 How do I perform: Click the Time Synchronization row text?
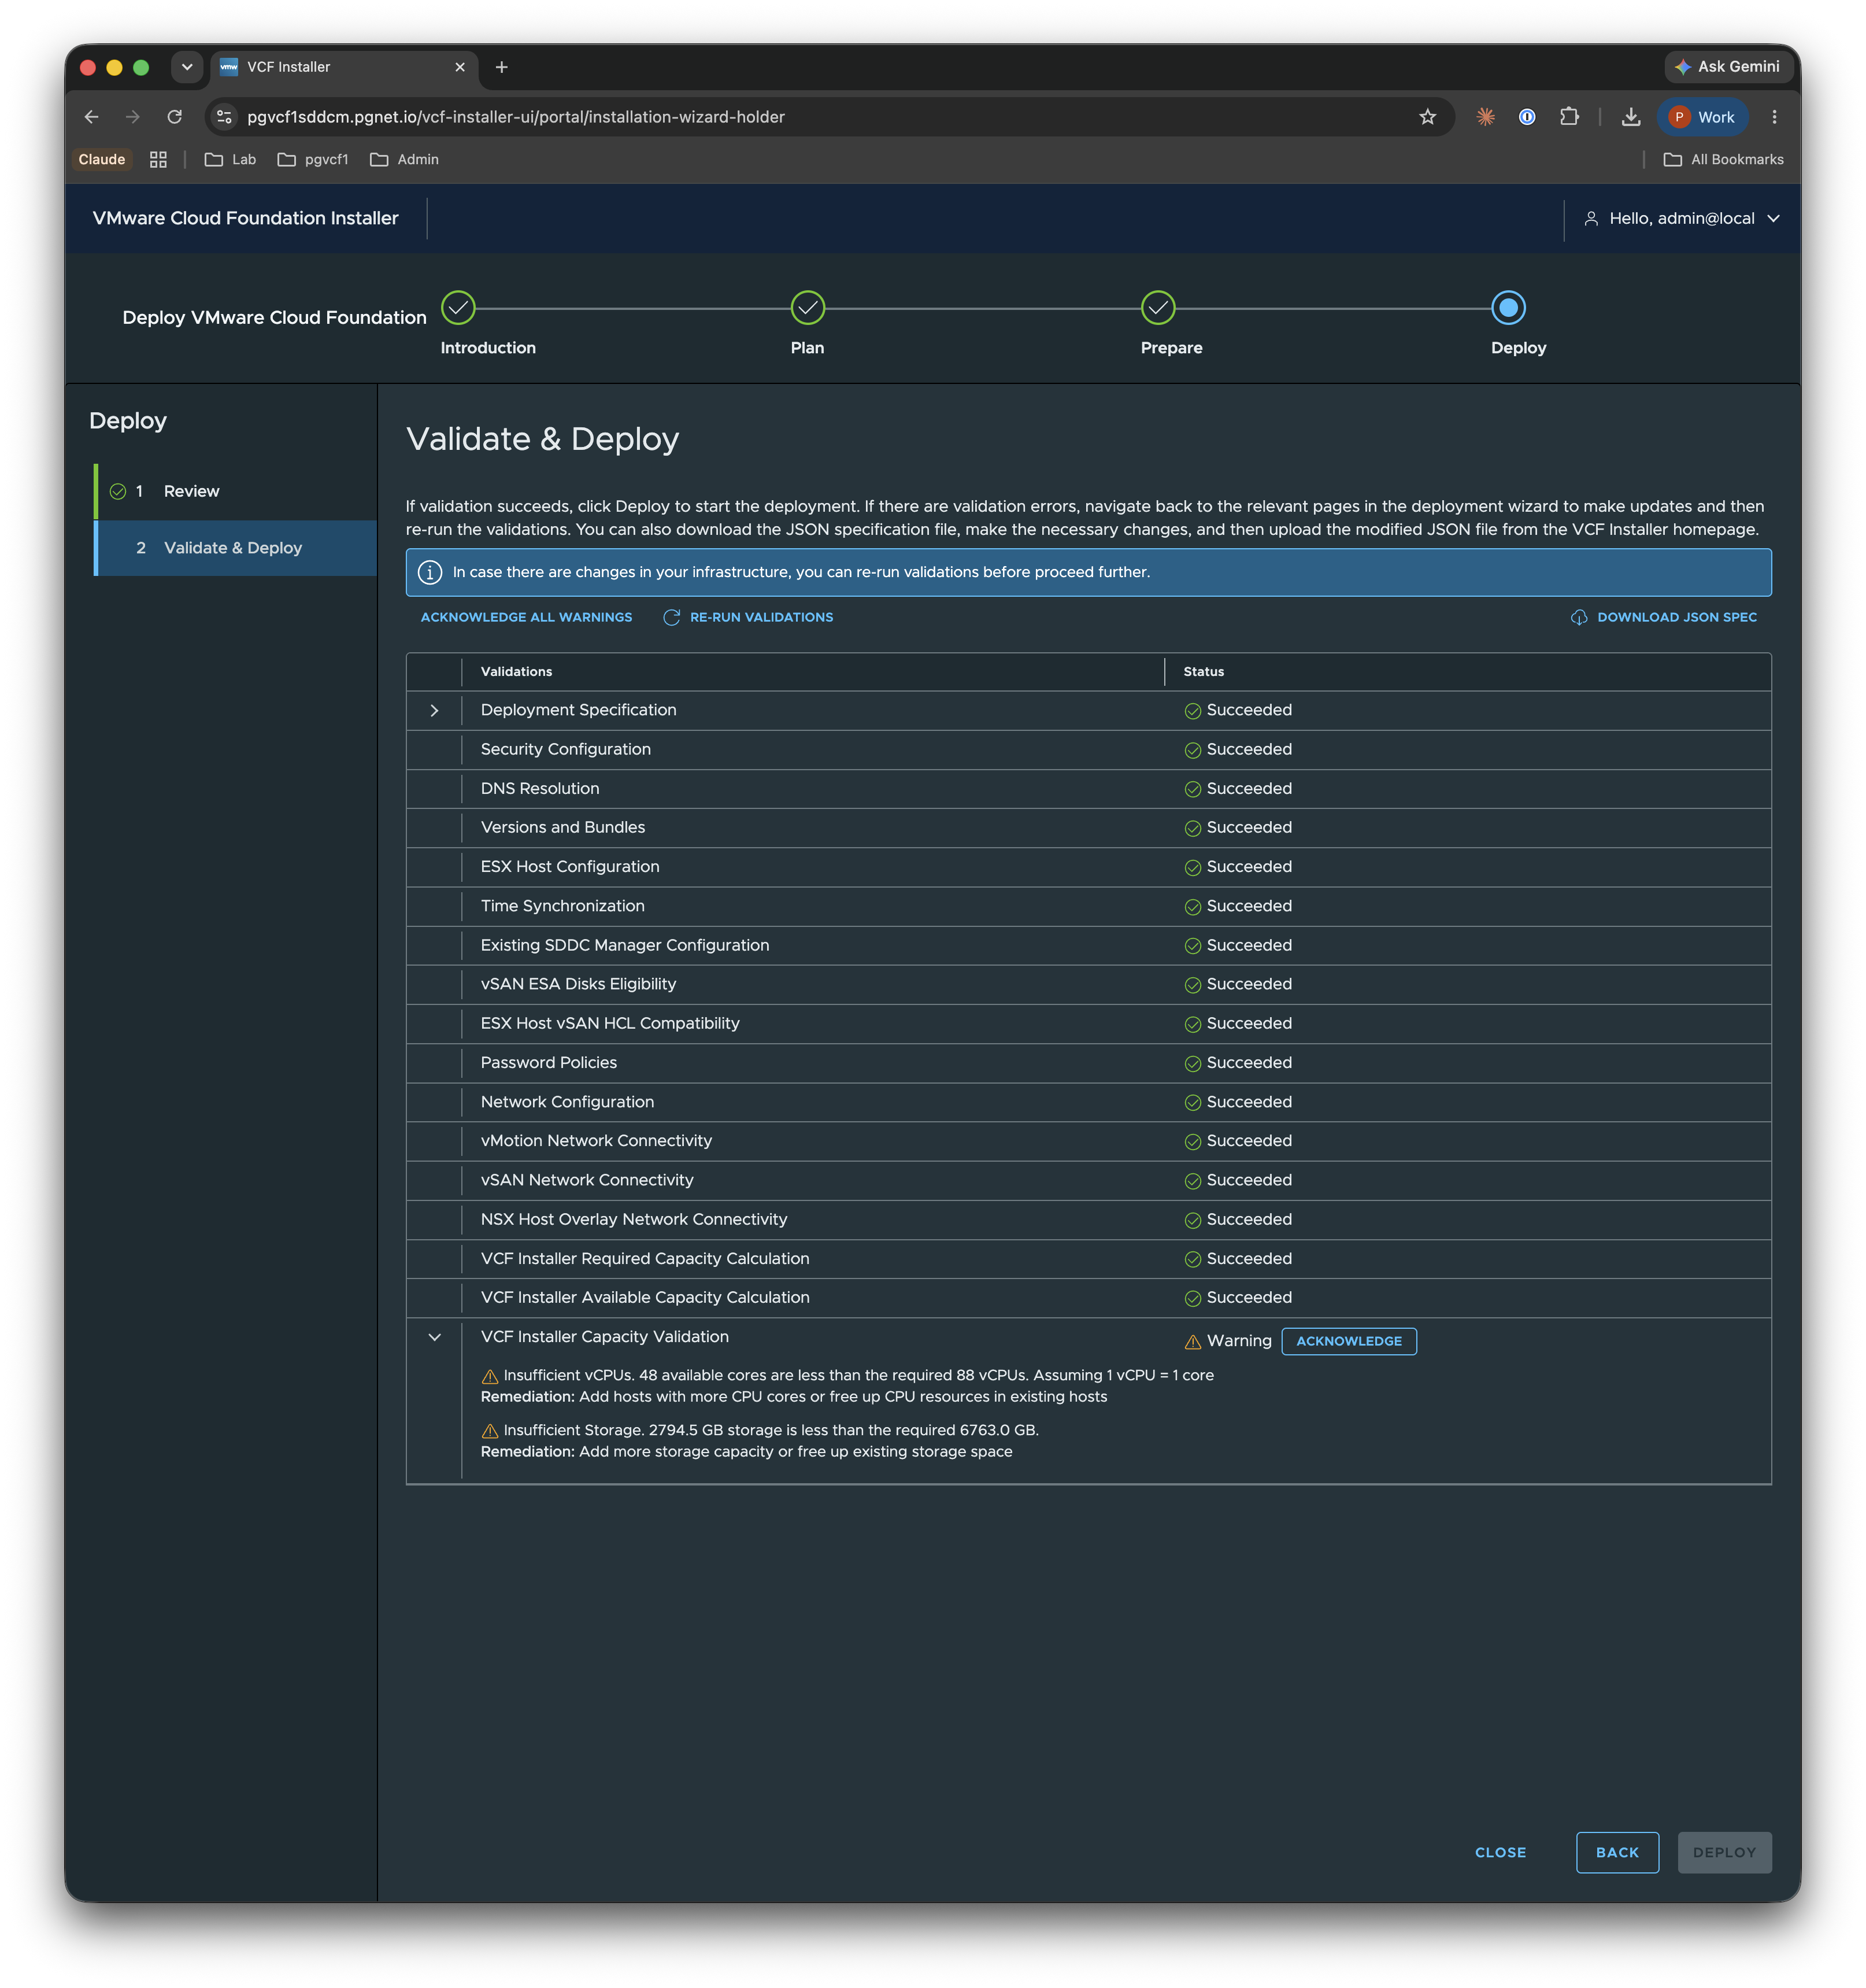tap(562, 906)
